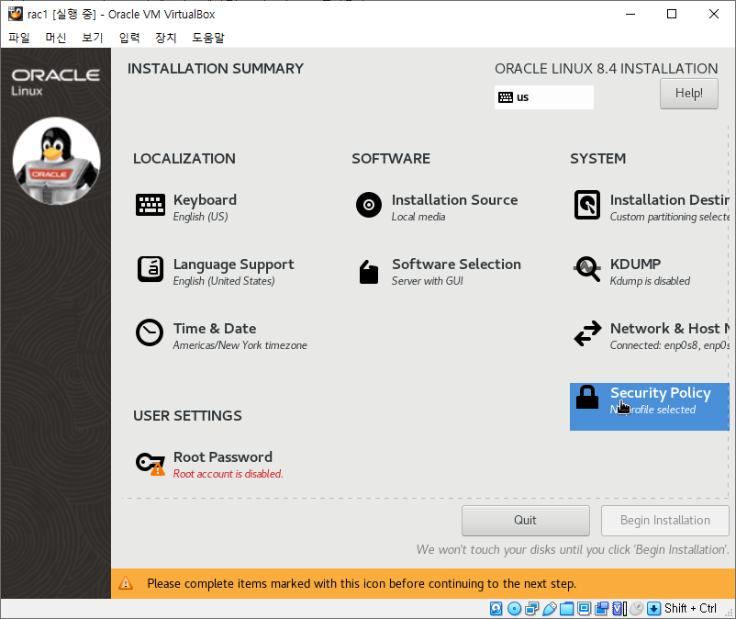Open the Installation Source disc icon
This screenshot has height=619, width=736.
pyautogui.click(x=369, y=205)
